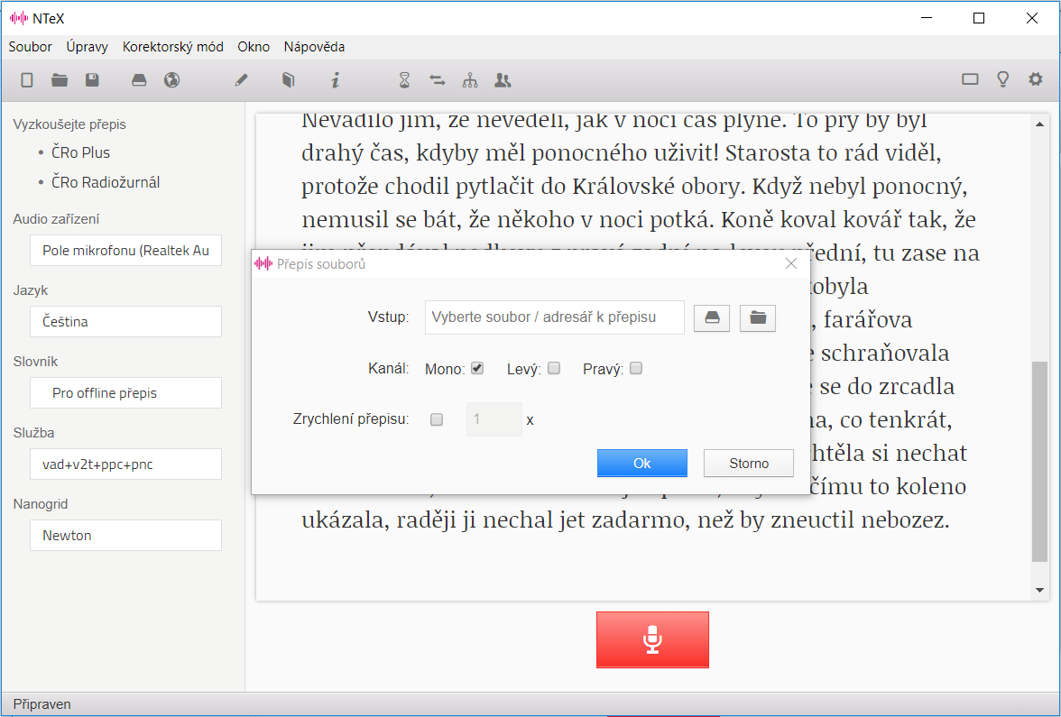The image size is (1061, 717).
Task: Try the ČRo Plus transcription link
Action: 80,153
